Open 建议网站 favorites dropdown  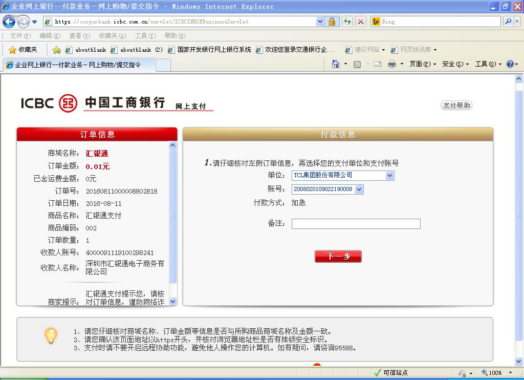click(364, 50)
